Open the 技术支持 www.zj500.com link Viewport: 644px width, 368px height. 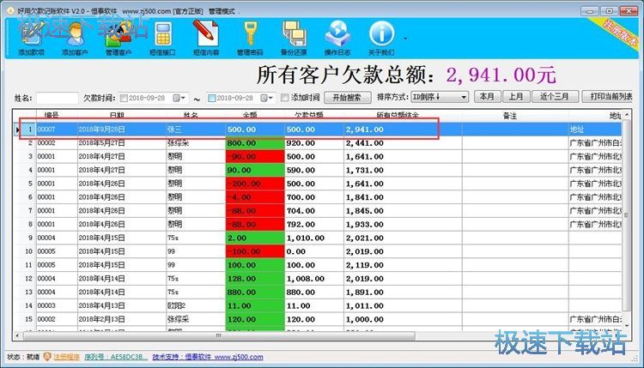pos(208,357)
